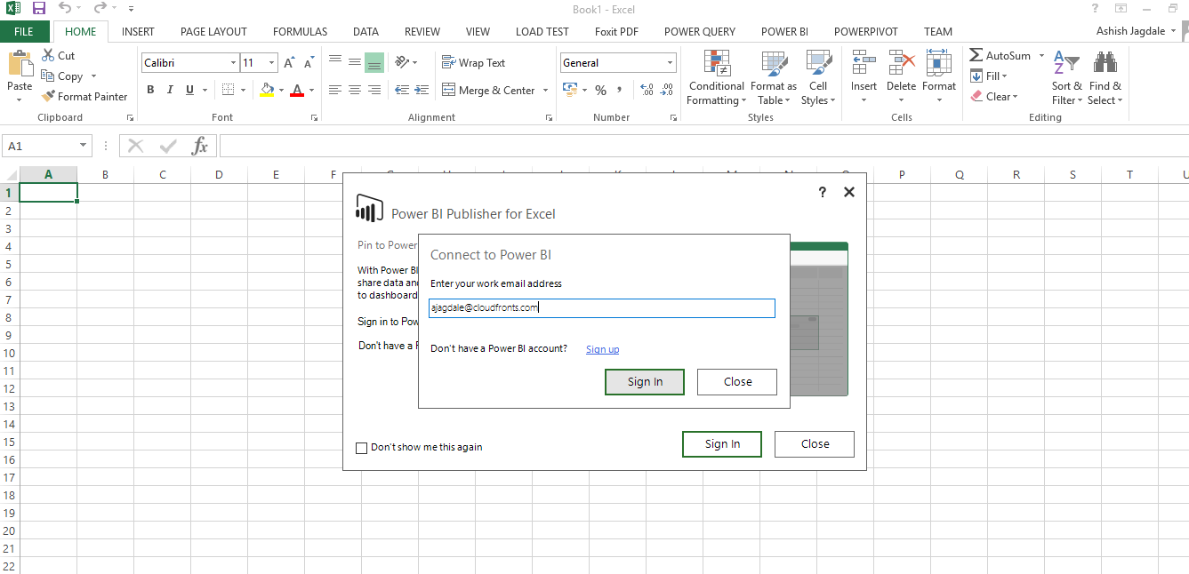Viewport: 1189px width, 574px height.
Task: Click the AutoSum sigma icon
Action: (x=976, y=56)
